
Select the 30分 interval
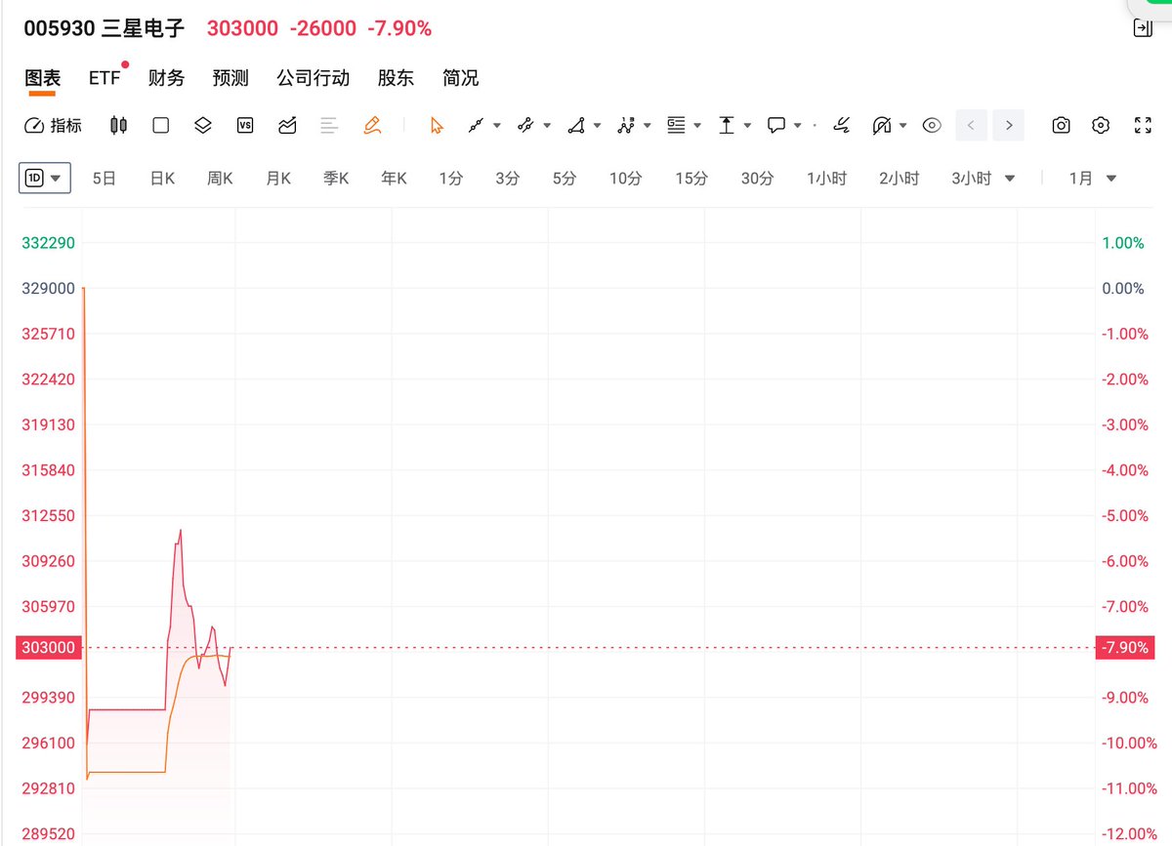[757, 179]
